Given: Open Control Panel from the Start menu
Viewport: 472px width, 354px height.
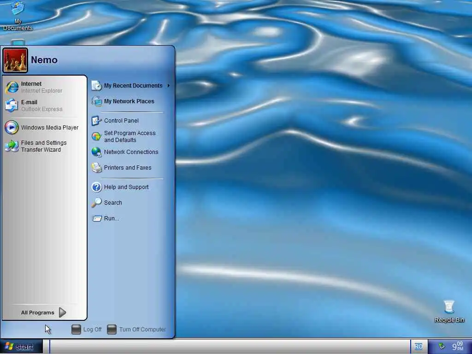Looking at the screenshot, I should tap(121, 121).
